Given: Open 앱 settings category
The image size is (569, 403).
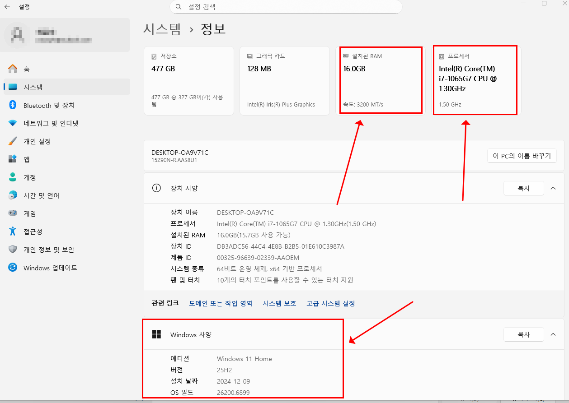Looking at the screenshot, I should 67,159.
